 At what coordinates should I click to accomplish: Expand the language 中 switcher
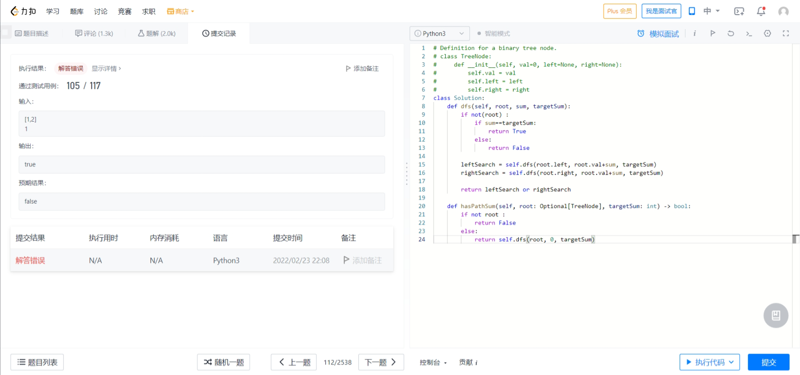point(711,11)
